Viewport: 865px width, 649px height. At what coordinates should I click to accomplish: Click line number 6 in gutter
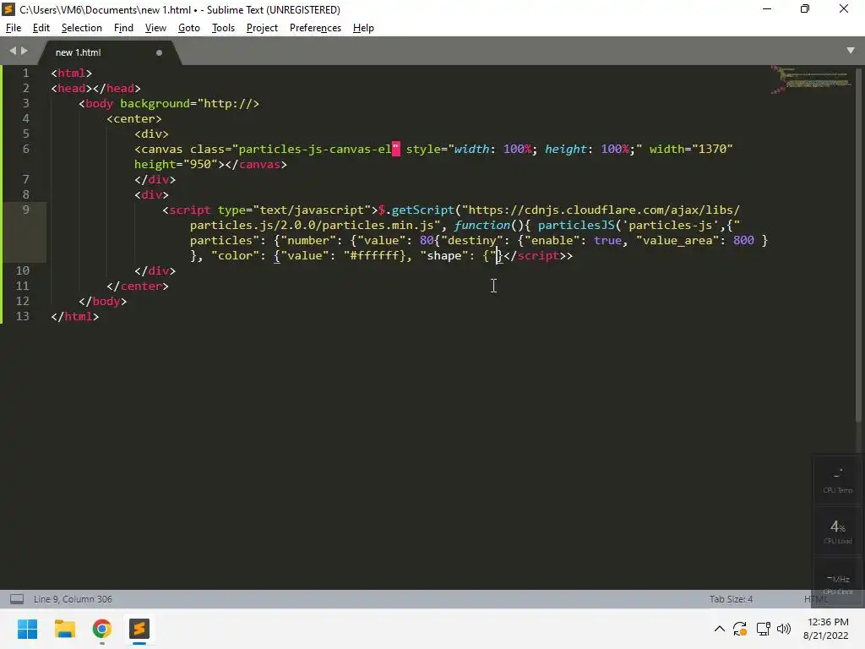tap(25, 149)
